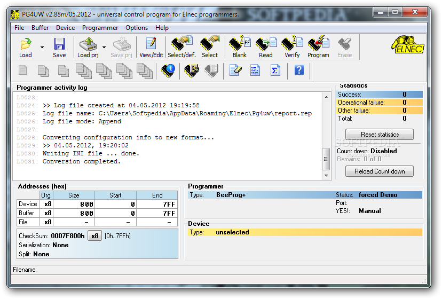Click log line L0028 Converting configuration info
Viewport: 442px width, 299px height.
[x=115, y=137]
